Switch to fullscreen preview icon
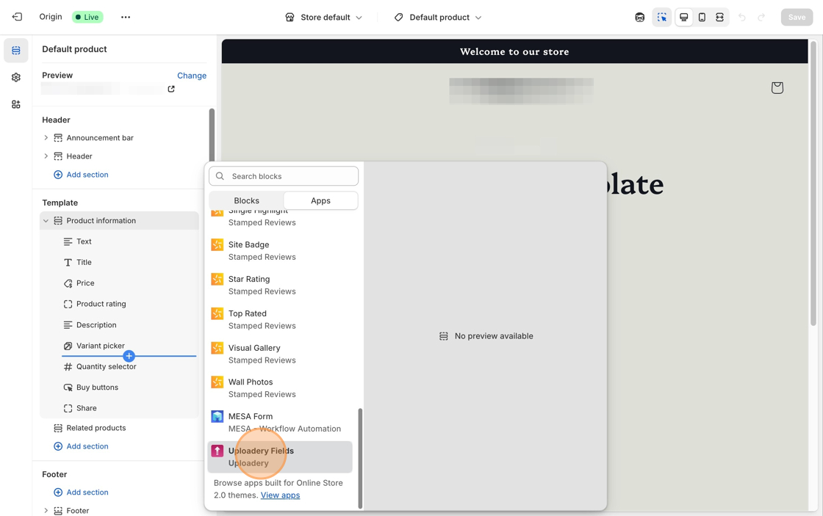823x516 pixels. click(719, 17)
